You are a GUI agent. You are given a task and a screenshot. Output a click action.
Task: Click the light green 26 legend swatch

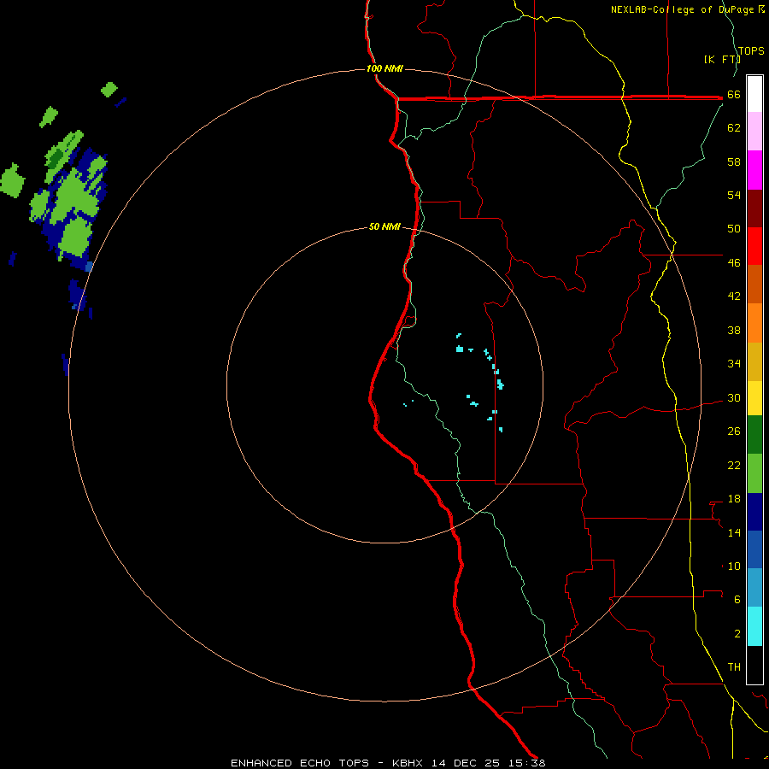pos(754,473)
